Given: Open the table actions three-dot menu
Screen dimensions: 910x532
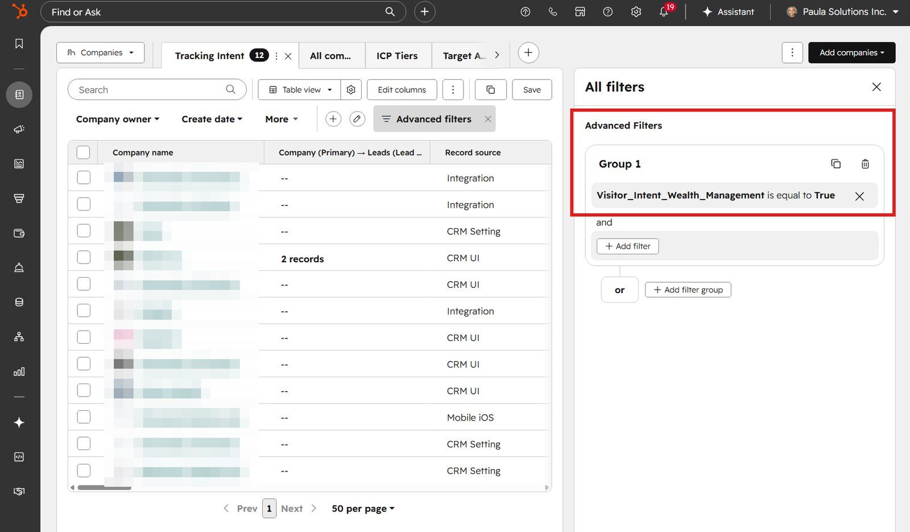Looking at the screenshot, I should 453,90.
